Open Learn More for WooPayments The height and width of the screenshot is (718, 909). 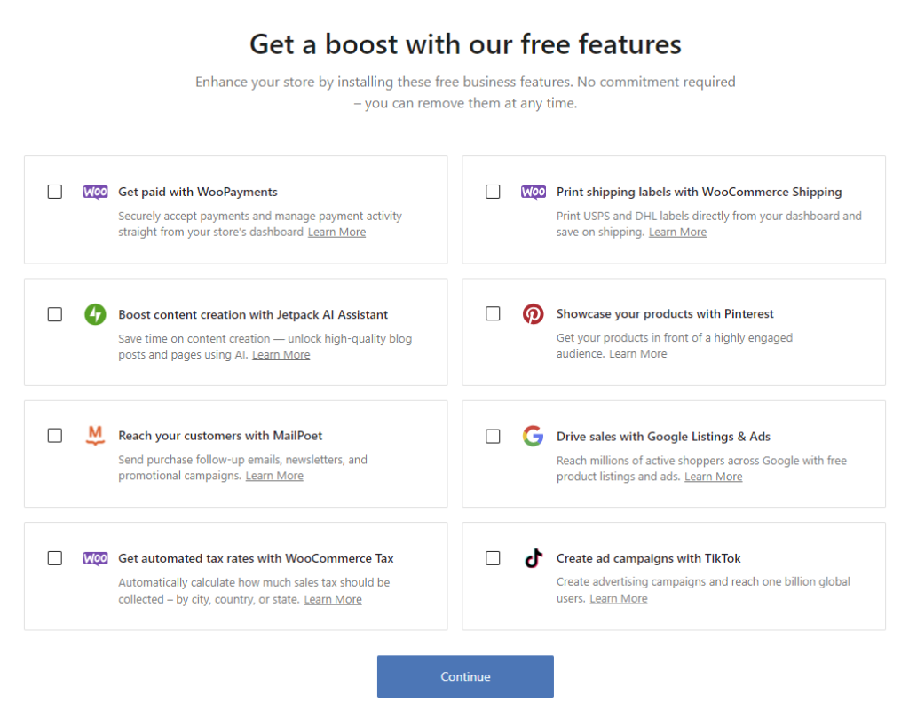336,232
